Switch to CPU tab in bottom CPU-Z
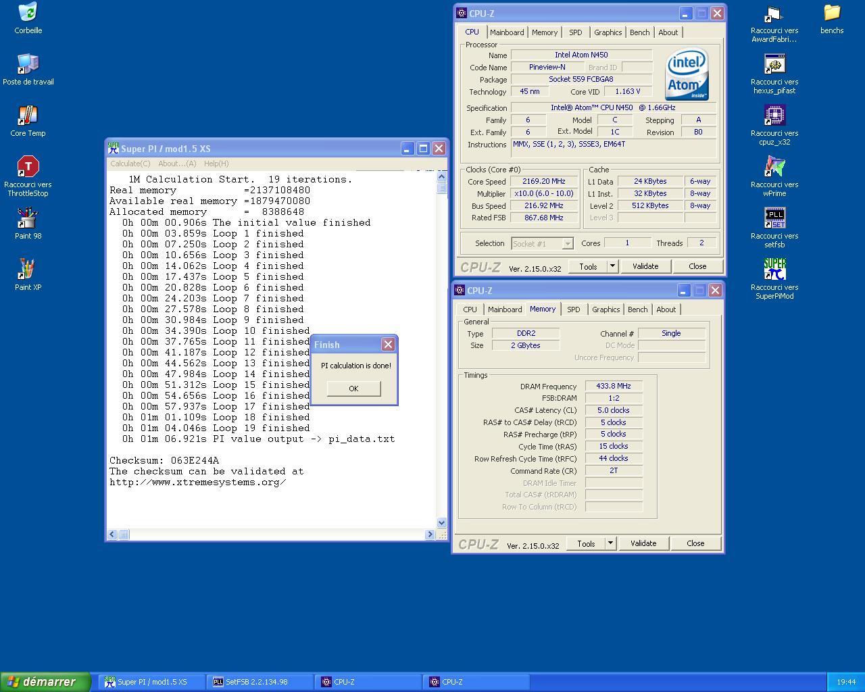 (x=470, y=310)
